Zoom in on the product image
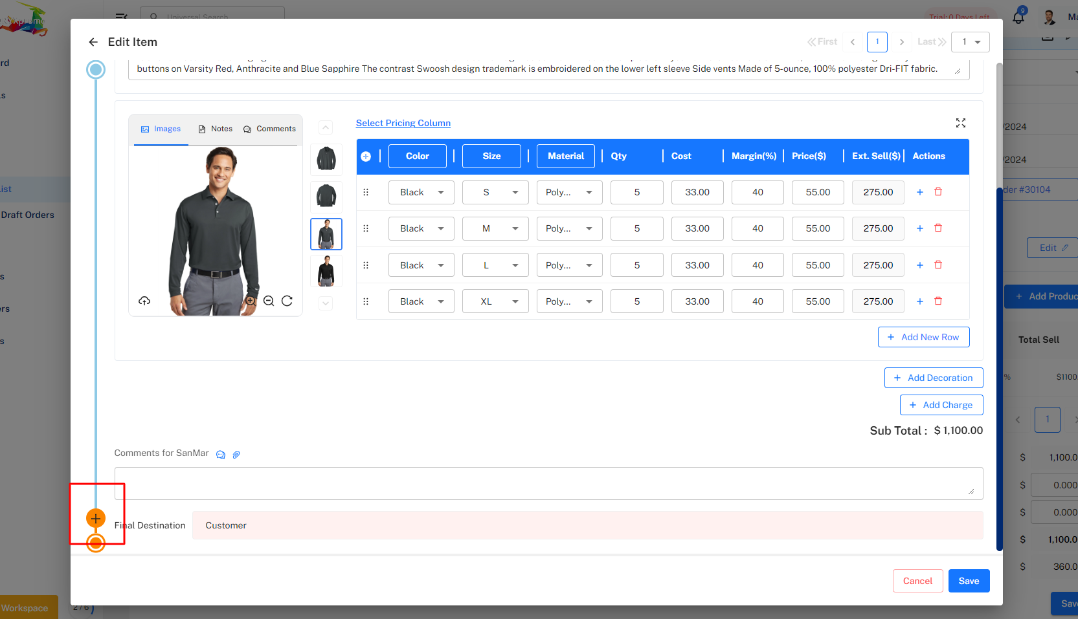The image size is (1078, 619). point(251,301)
